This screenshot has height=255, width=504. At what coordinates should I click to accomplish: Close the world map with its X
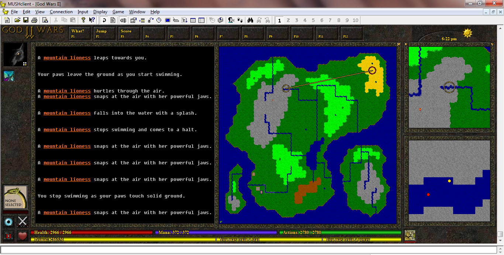tap(398, 44)
